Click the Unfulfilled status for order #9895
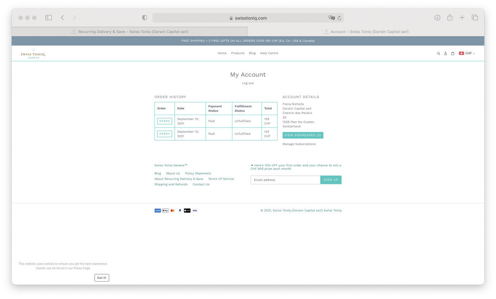Screen dimensions: 496x299 (x=243, y=121)
